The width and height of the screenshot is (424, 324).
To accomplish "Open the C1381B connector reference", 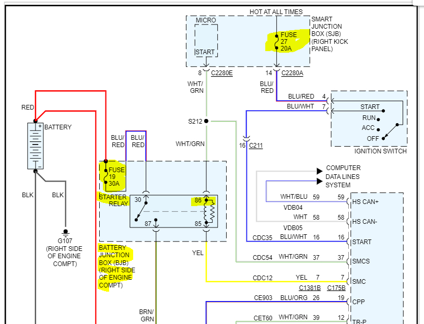I will (310, 288).
